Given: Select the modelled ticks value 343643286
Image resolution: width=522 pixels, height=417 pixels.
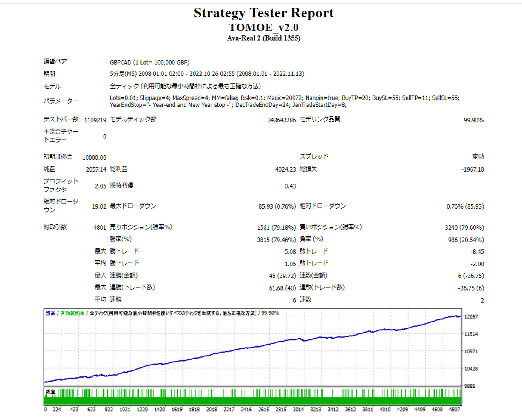Looking at the screenshot, I should tap(282, 120).
